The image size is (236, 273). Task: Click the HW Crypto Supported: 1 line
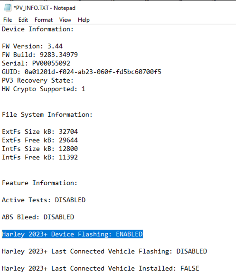44,89
